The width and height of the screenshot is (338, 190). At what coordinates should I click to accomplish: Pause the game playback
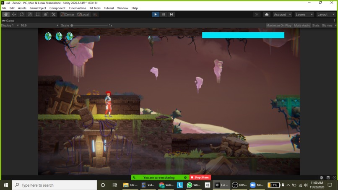pos(164,14)
